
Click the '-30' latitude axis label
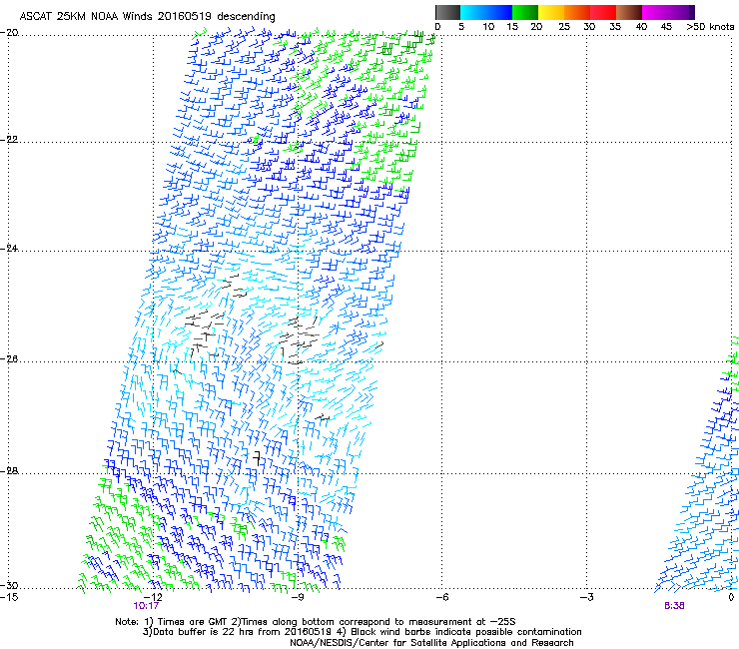(9, 585)
